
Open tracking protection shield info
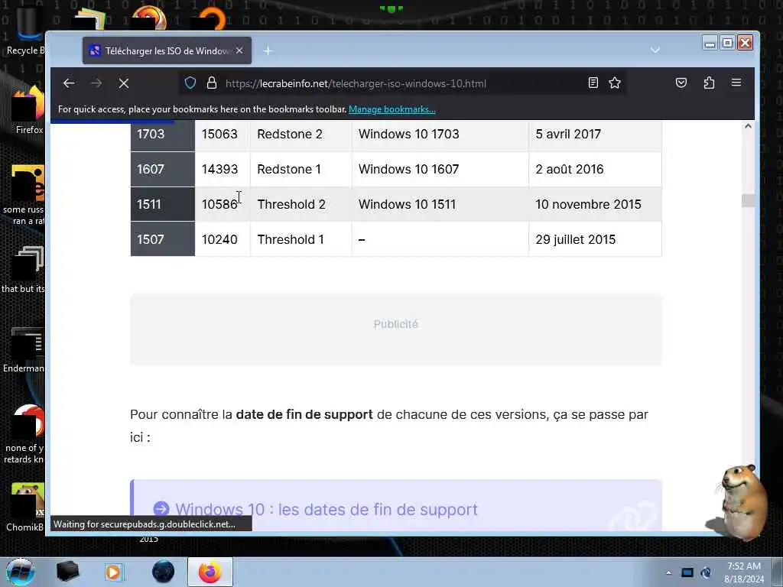pyautogui.click(x=190, y=83)
